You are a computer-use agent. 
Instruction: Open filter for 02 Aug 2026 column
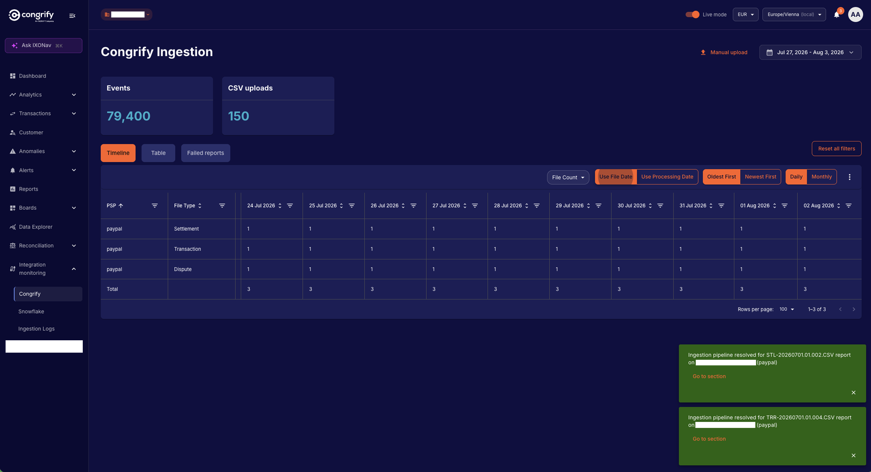(849, 206)
